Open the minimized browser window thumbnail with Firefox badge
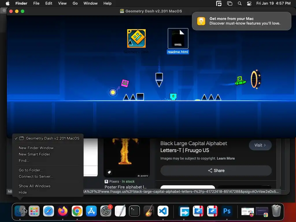Viewport: 296px width, 222px height. [247, 211]
